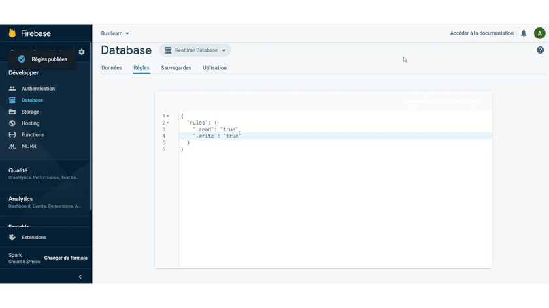The width and height of the screenshot is (549, 308).
Task: Expand the Analytics section
Action: point(46,202)
